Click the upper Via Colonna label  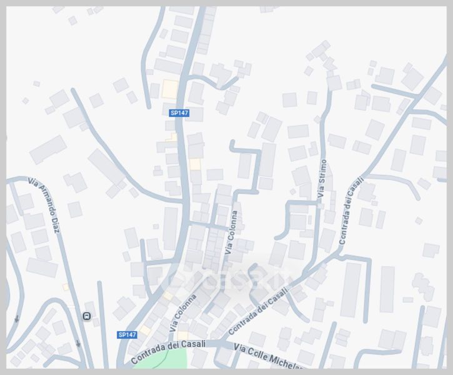[x=232, y=232]
